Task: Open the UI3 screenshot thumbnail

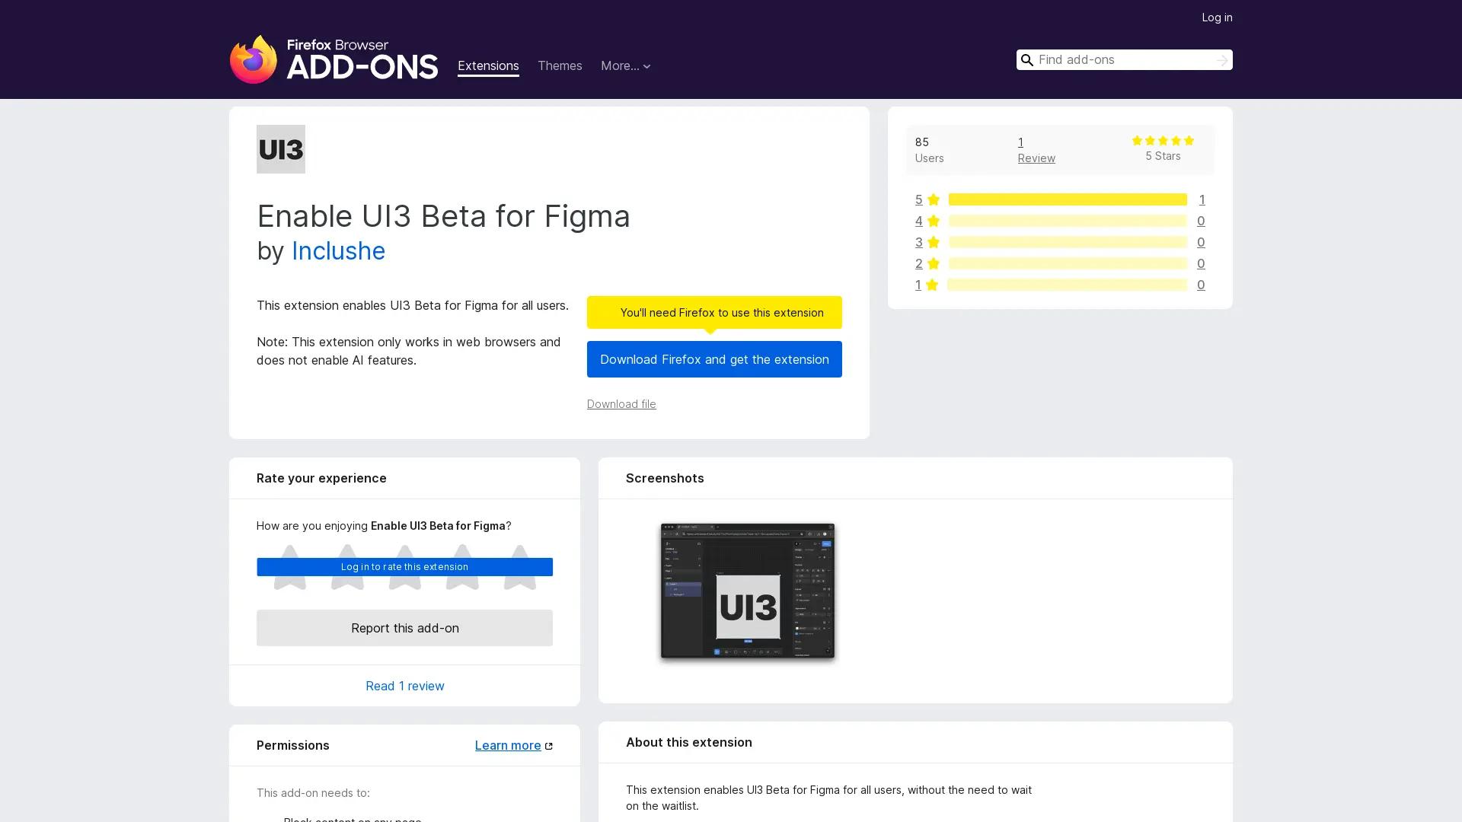Action: click(x=748, y=591)
